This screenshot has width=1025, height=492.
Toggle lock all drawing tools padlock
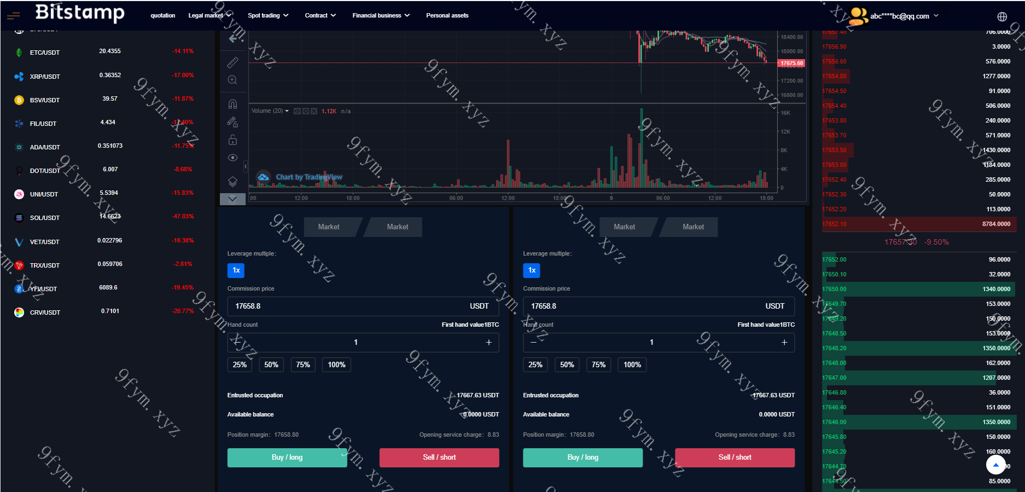coord(232,140)
